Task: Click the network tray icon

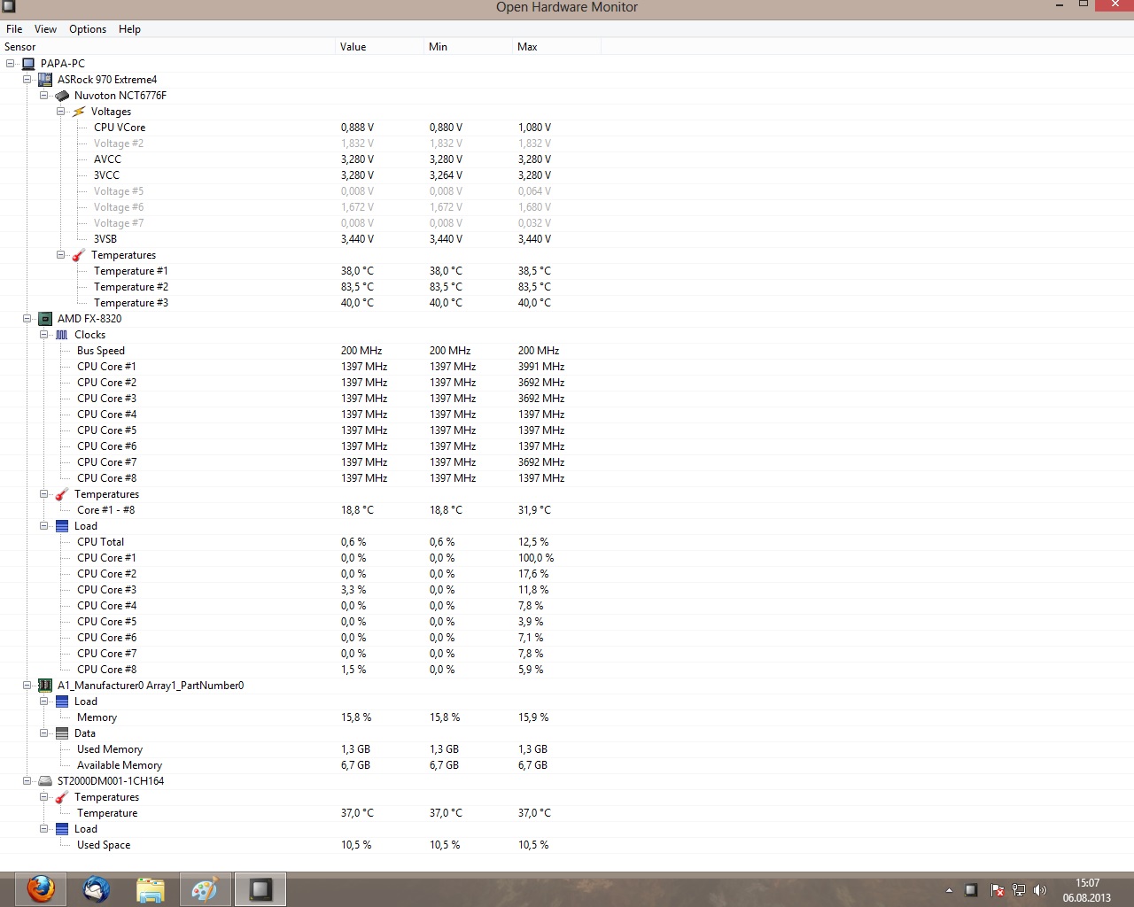Action: pos(1019,890)
